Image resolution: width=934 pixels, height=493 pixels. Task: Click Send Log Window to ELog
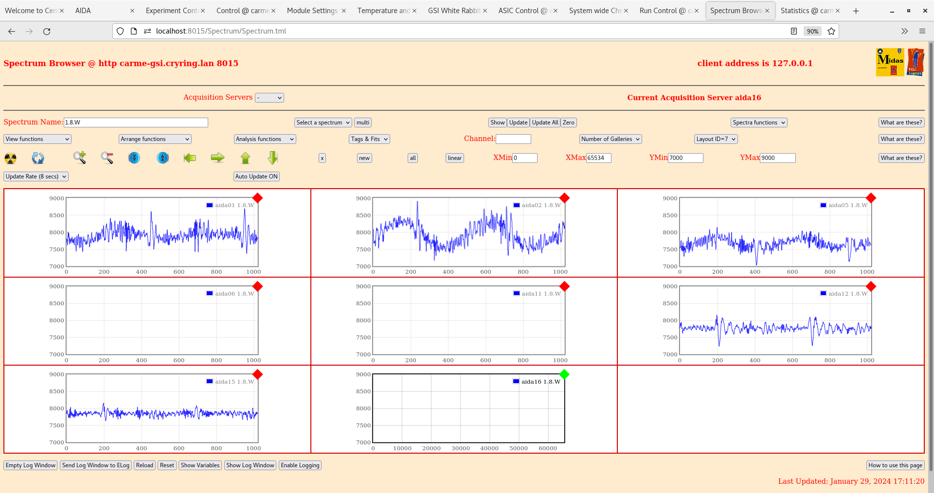point(95,465)
